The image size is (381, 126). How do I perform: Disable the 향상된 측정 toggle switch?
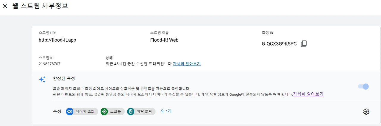(x=363, y=87)
